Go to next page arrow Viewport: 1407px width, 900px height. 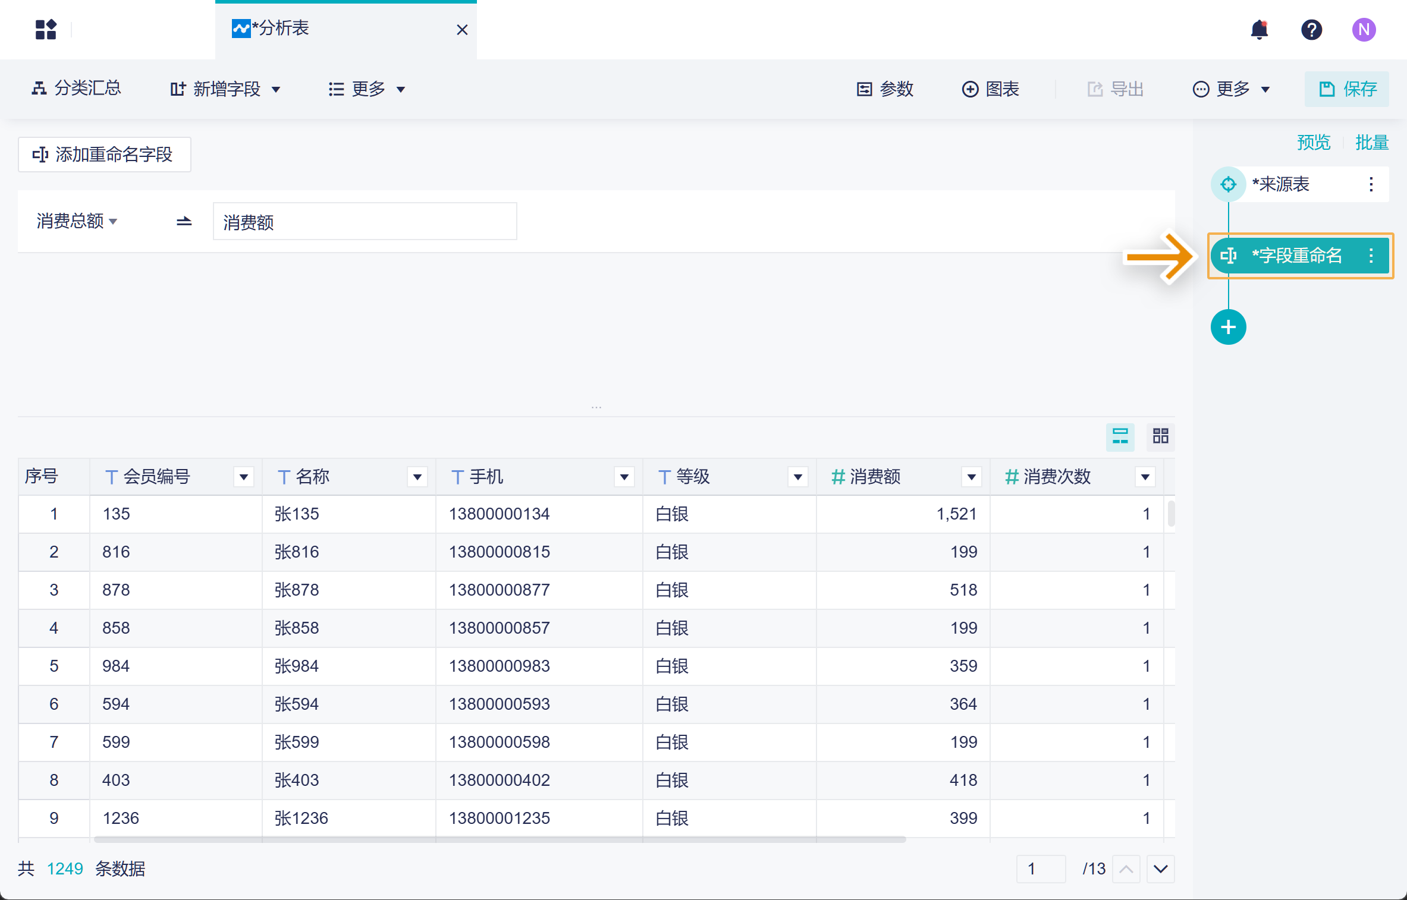(1160, 869)
